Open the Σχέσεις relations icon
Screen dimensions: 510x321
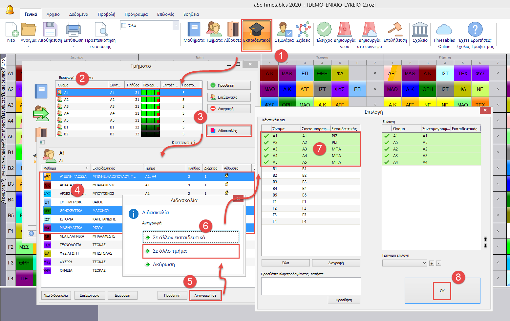[303, 32]
